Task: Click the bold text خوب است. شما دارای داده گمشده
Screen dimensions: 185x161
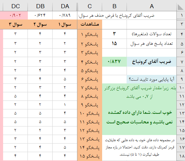Action: [x=140, y=112]
